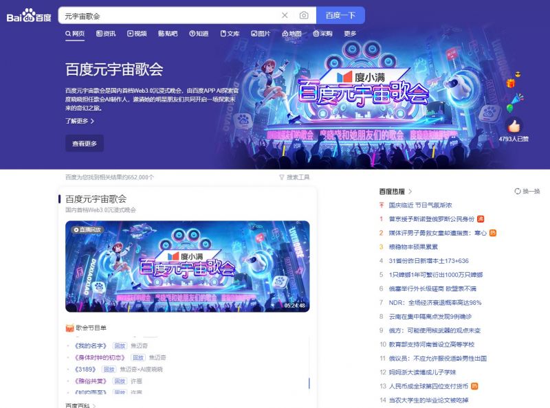Image resolution: width=550 pixels, height=408 pixels.
Task: Click the gift box emoji icon
Action: (511, 83)
